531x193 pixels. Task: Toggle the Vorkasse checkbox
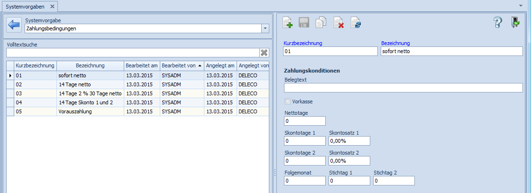click(x=287, y=101)
